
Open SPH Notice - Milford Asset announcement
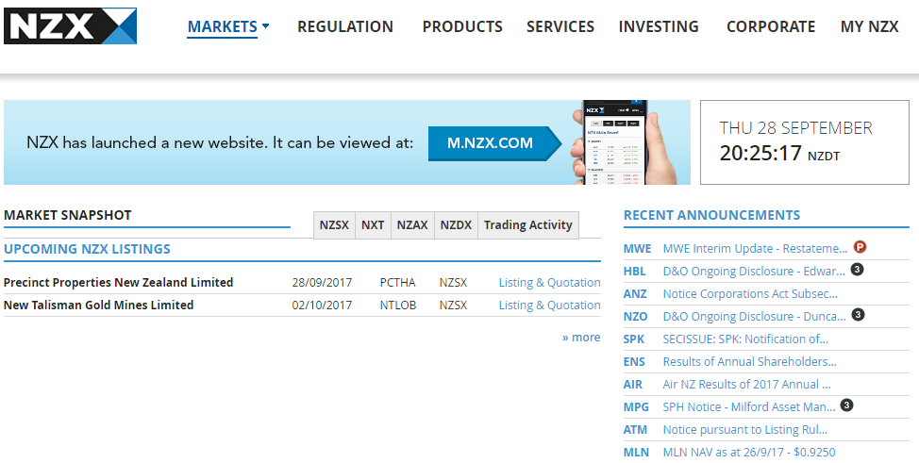pos(749,407)
